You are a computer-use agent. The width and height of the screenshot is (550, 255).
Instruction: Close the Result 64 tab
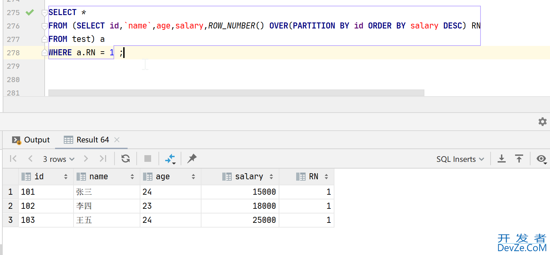[x=117, y=140]
